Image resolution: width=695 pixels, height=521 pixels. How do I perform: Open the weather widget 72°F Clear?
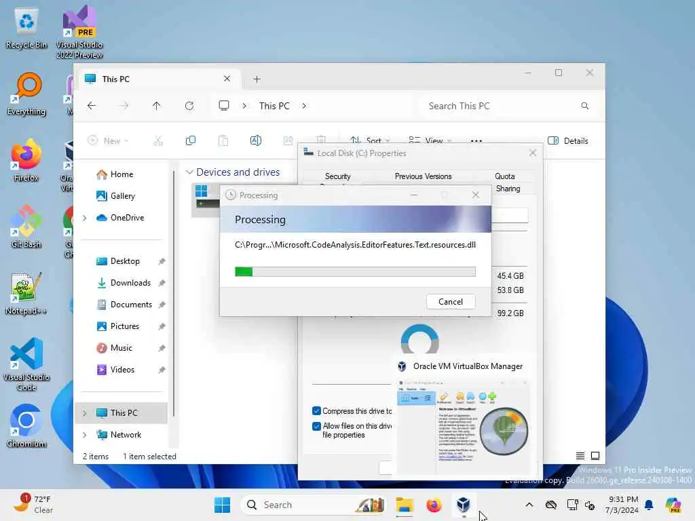click(x=33, y=504)
